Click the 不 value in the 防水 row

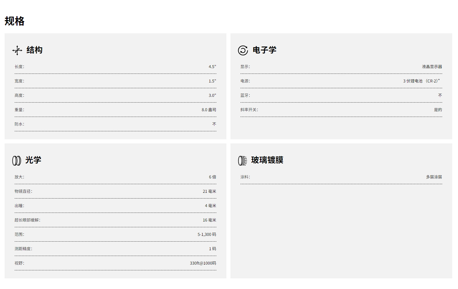[214, 124]
